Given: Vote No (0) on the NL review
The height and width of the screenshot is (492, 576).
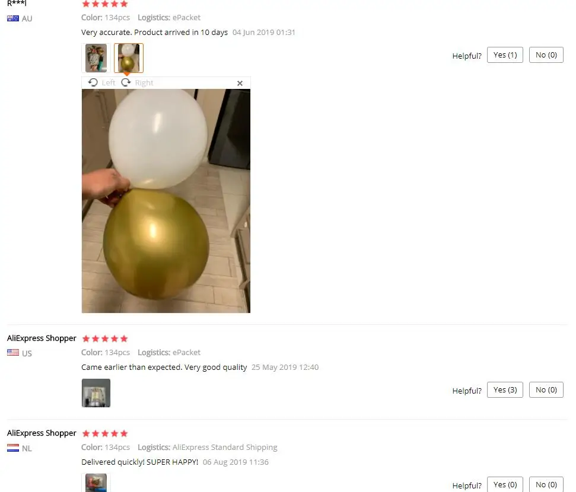Looking at the screenshot, I should (x=546, y=485).
